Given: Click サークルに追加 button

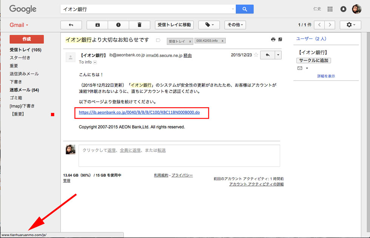Looking at the screenshot, I should 313,60.
